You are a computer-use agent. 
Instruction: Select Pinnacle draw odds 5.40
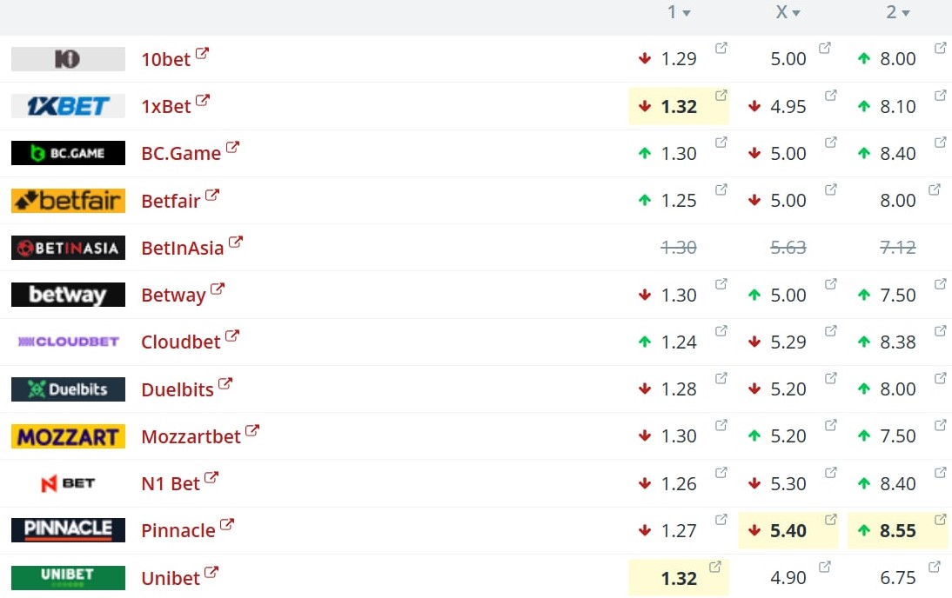[x=788, y=531]
